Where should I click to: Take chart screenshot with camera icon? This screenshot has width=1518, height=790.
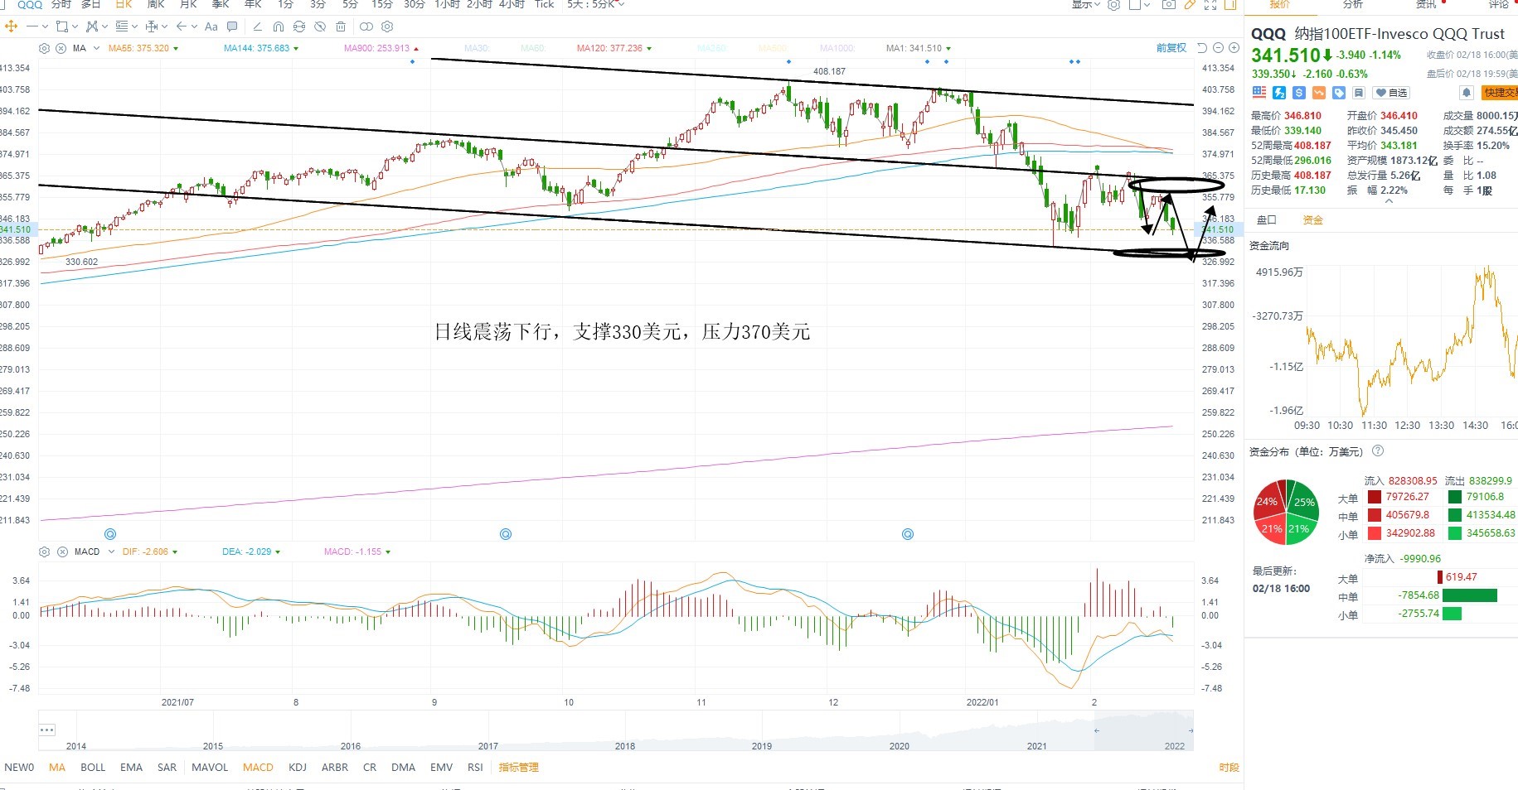[1169, 5]
